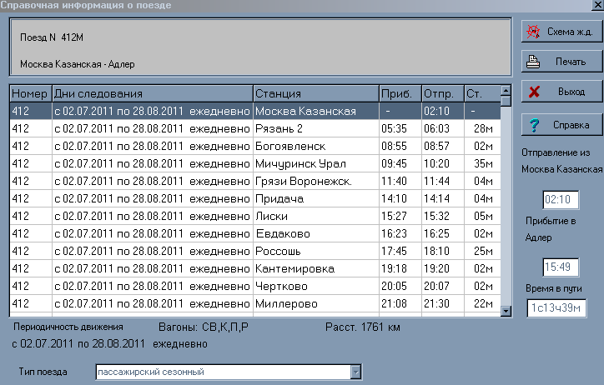The image size is (604, 385).
Task: Click arrival time 08:55 cell
Action: pyautogui.click(x=400, y=146)
